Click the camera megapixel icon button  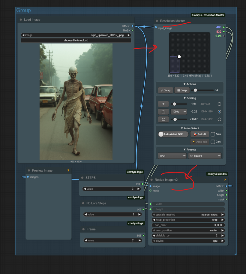point(163,119)
